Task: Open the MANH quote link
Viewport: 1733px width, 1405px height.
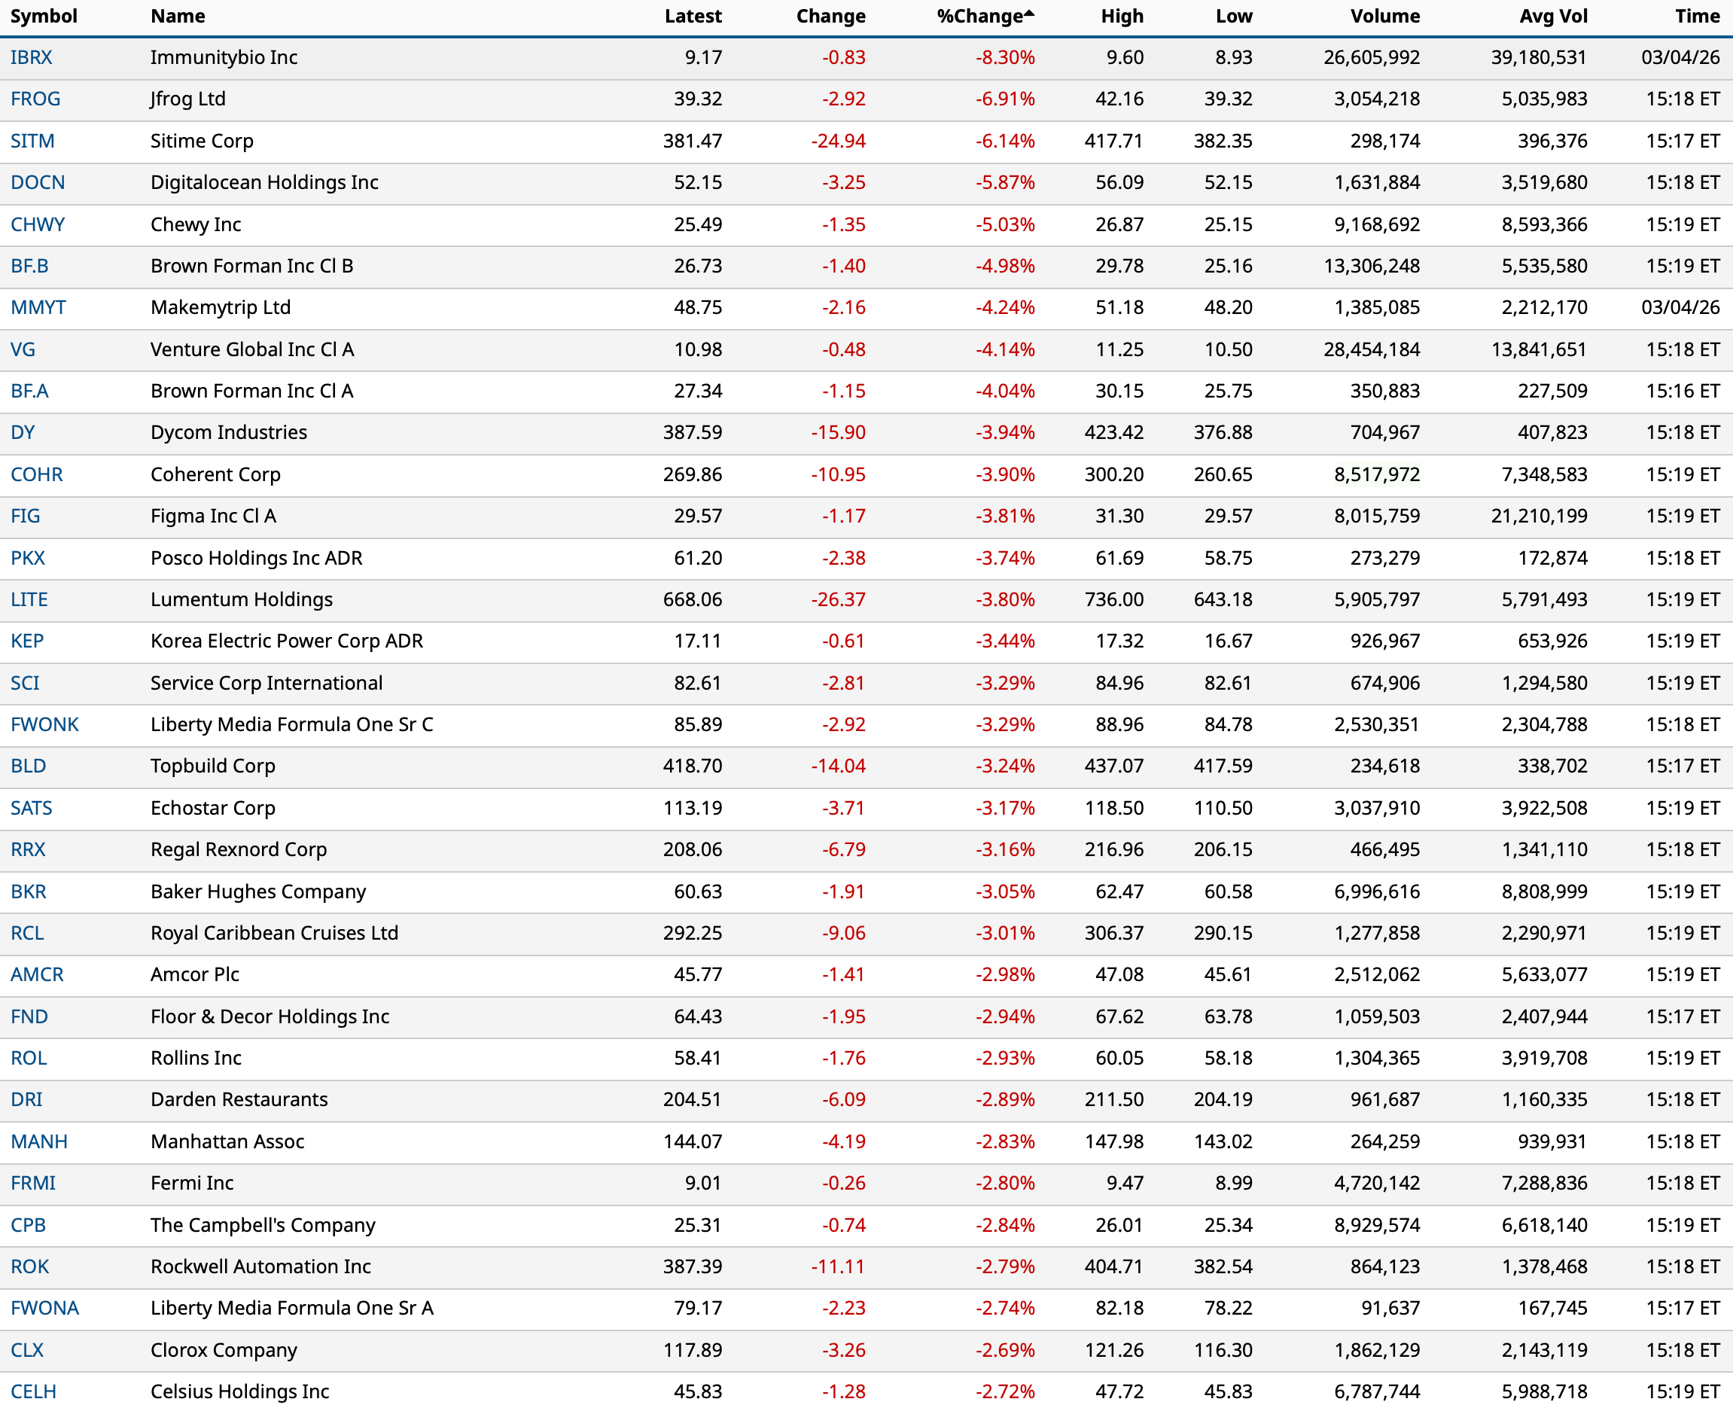Action: 39,1141
